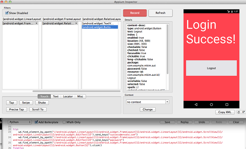Click the 'text: Logout' detail line
The width and height of the screenshot is (246, 149).
(x=135, y=32)
